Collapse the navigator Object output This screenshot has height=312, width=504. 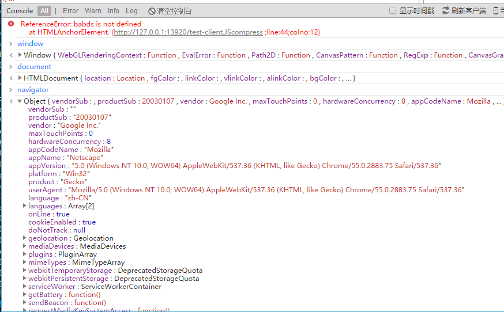[20, 101]
